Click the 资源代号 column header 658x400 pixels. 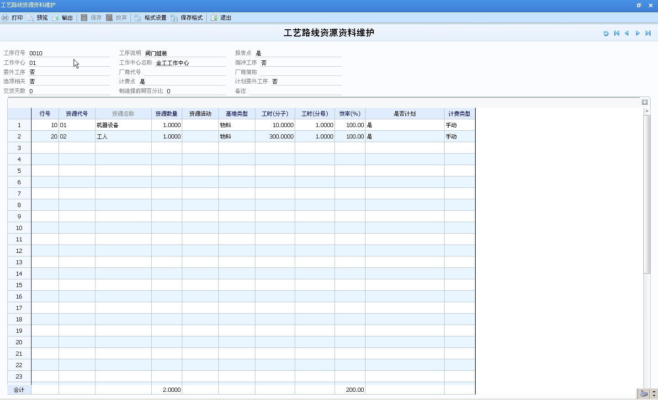(x=77, y=114)
